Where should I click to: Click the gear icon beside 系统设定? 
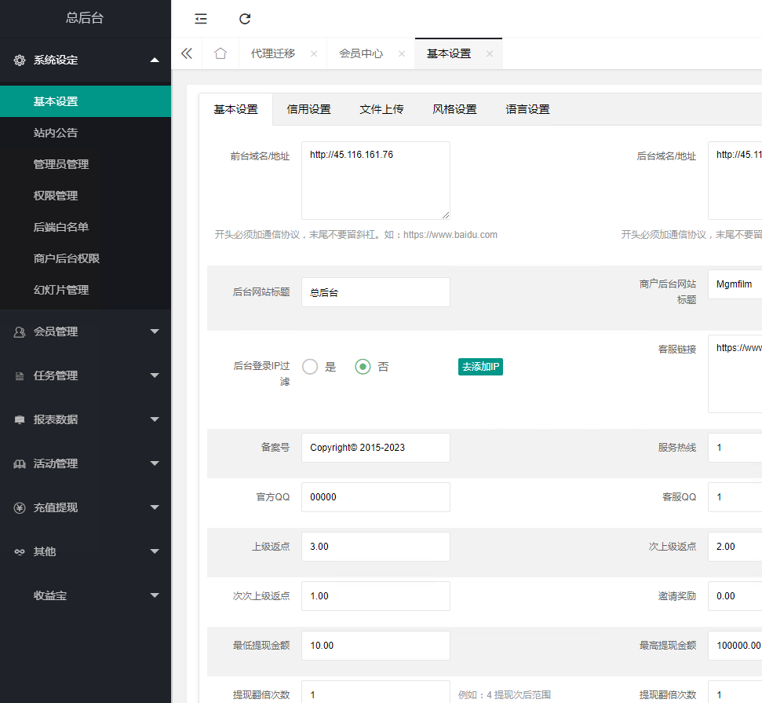pos(20,60)
